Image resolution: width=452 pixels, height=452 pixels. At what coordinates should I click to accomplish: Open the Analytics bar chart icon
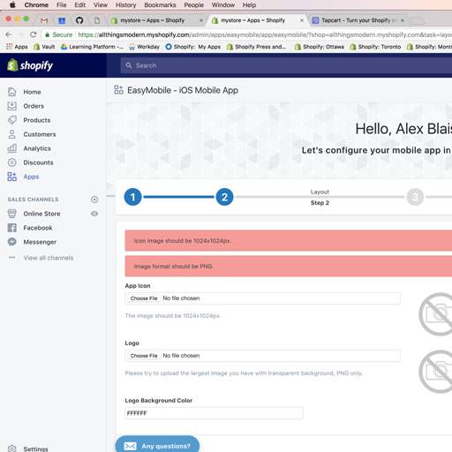(11, 148)
